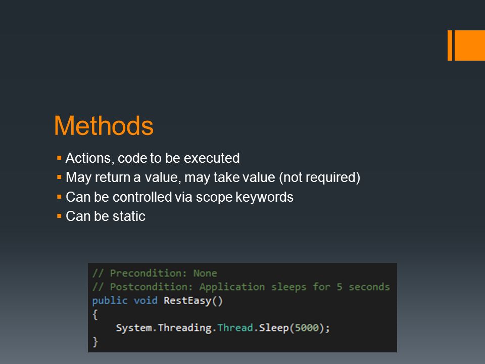Click Can be controlled via scope keywords
485x364 pixels.
click(x=179, y=197)
